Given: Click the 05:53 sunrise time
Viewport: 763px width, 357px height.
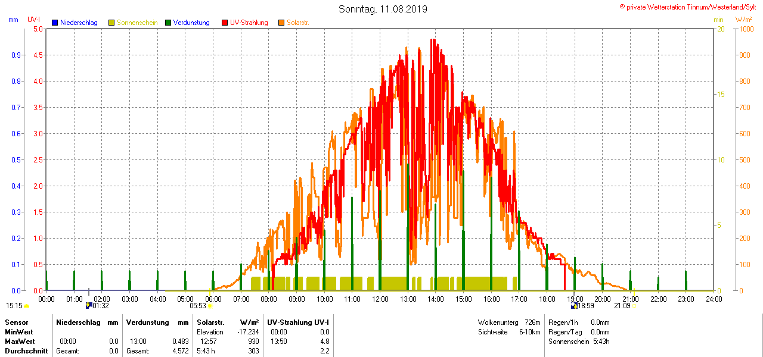Looking at the screenshot, I should tap(198, 305).
